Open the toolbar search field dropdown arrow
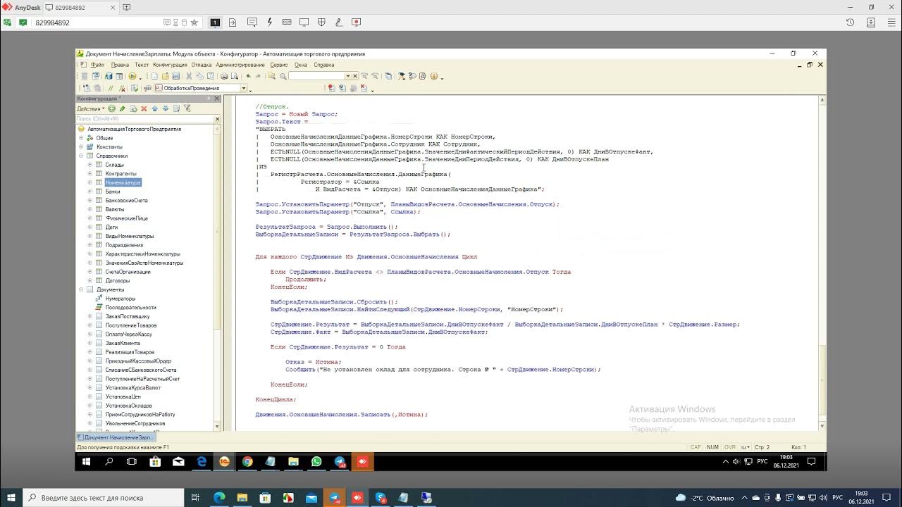The width and height of the screenshot is (902, 507). click(x=347, y=76)
